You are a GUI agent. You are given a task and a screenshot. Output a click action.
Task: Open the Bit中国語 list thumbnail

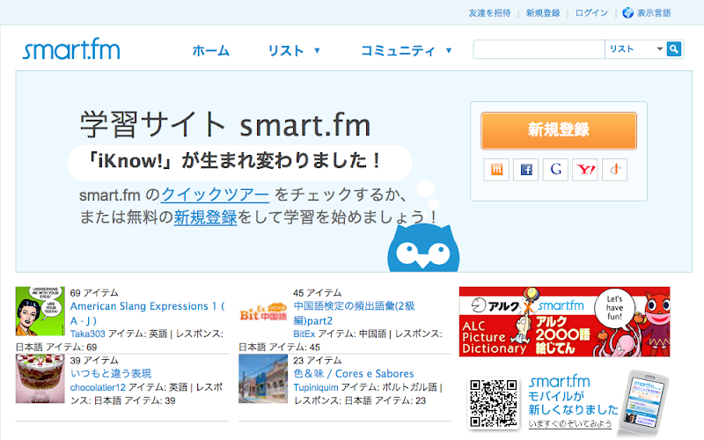click(x=263, y=312)
